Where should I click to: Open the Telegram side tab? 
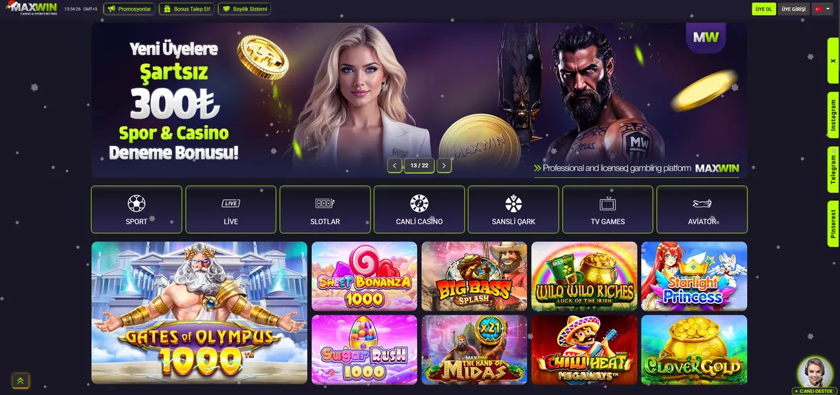click(x=833, y=169)
